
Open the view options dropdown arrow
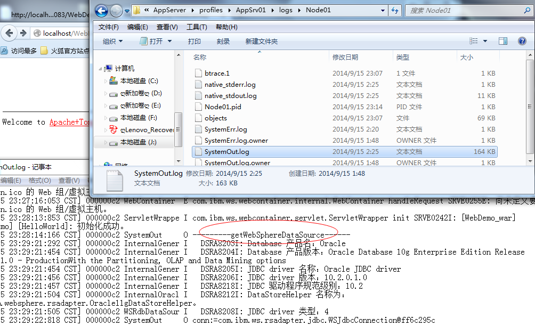(485, 41)
